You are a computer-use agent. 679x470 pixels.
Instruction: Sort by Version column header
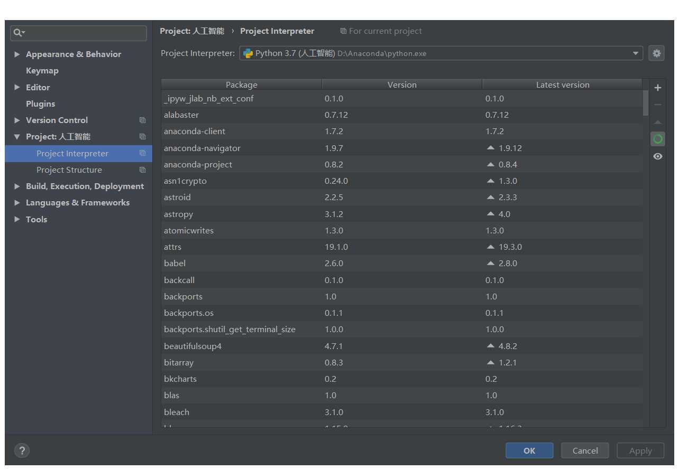(x=402, y=84)
